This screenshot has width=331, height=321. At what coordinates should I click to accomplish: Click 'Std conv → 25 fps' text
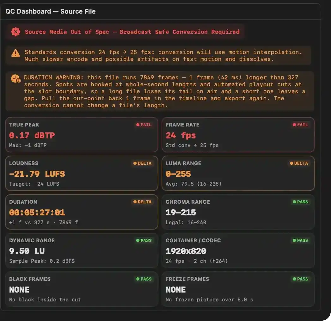point(192,145)
